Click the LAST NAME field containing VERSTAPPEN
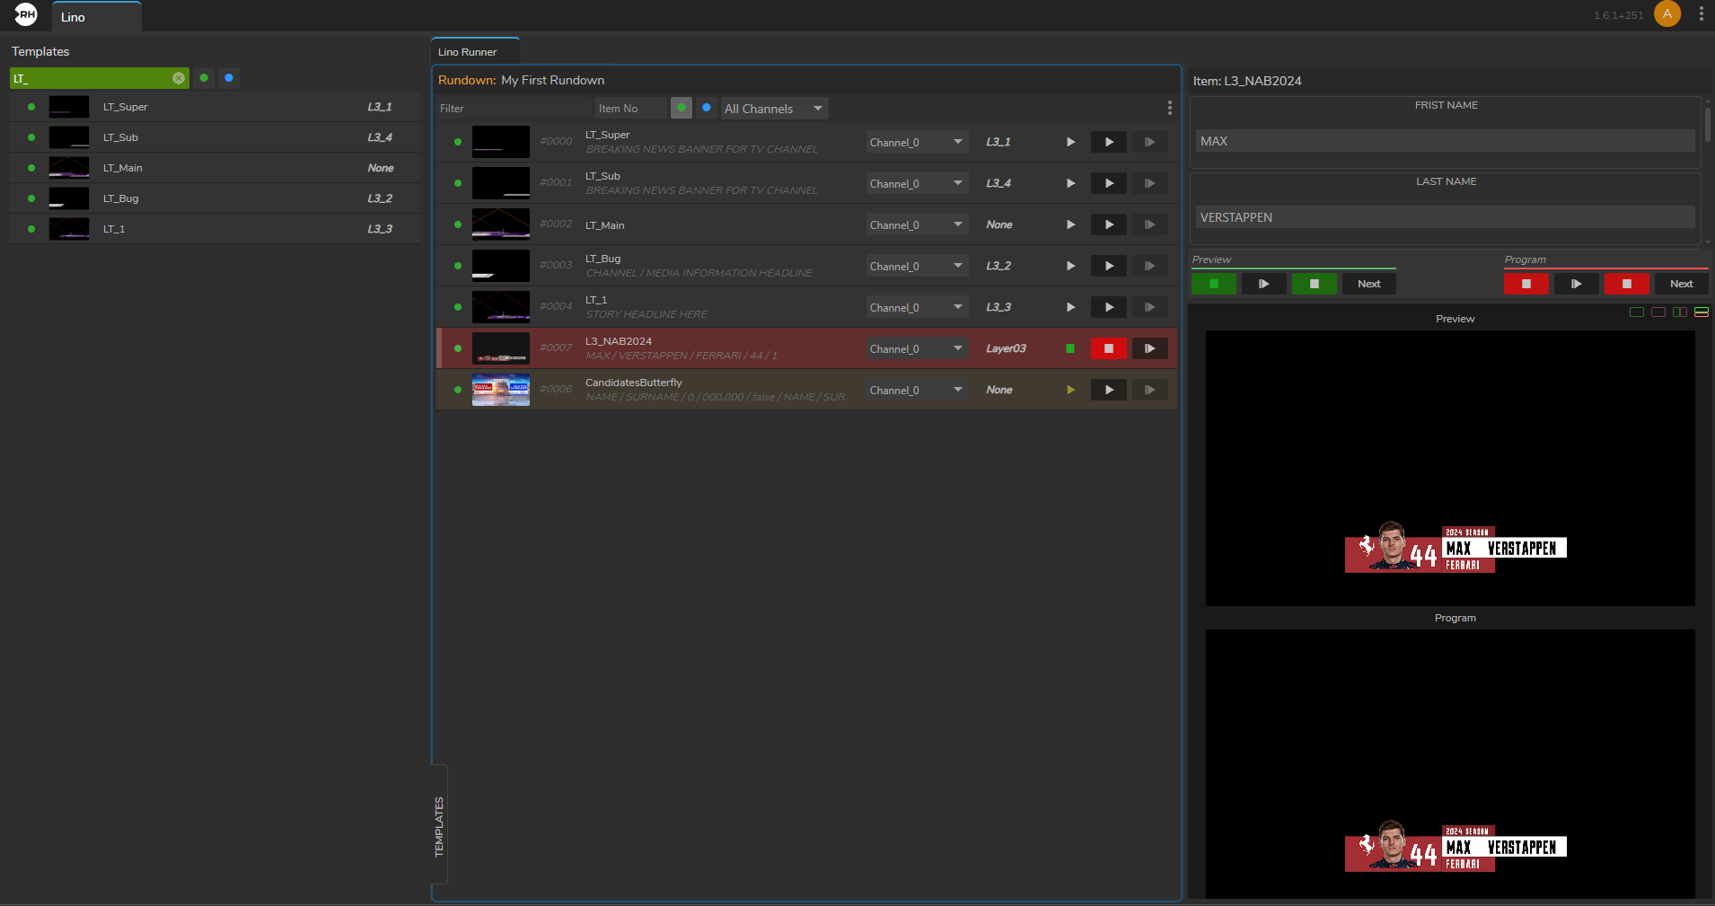Screen dimensions: 1715x906 point(1445,217)
